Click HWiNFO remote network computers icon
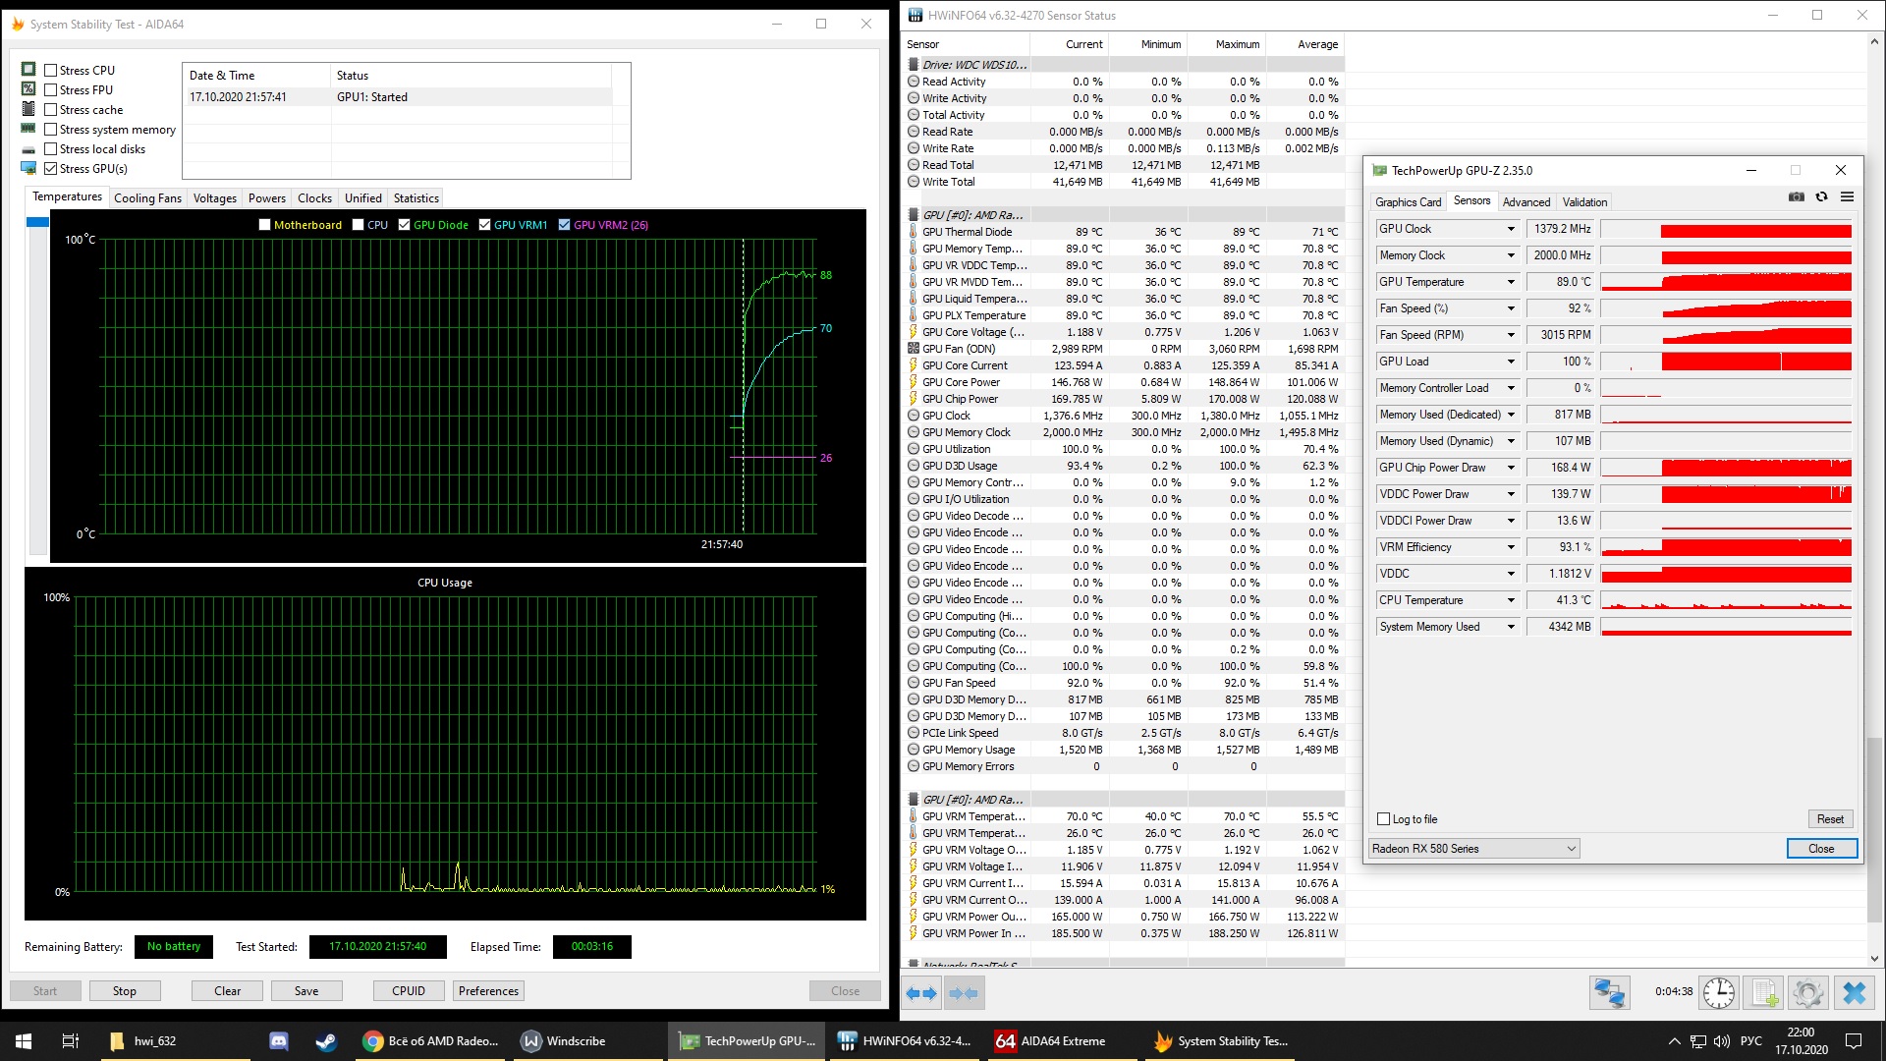 (x=1609, y=993)
